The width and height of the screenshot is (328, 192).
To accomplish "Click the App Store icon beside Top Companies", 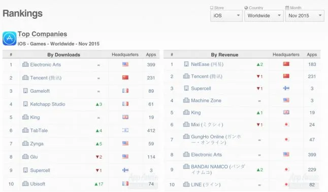I will [10, 39].
